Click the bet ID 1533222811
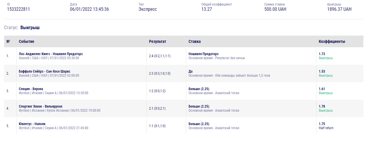Viewport: 371px width, 142px height. 18,9
